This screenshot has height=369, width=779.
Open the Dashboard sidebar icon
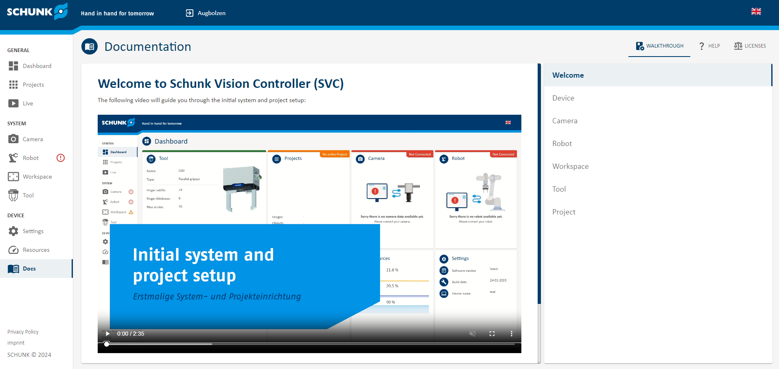[x=13, y=66]
